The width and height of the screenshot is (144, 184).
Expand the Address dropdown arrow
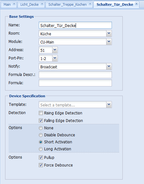point(55,50)
